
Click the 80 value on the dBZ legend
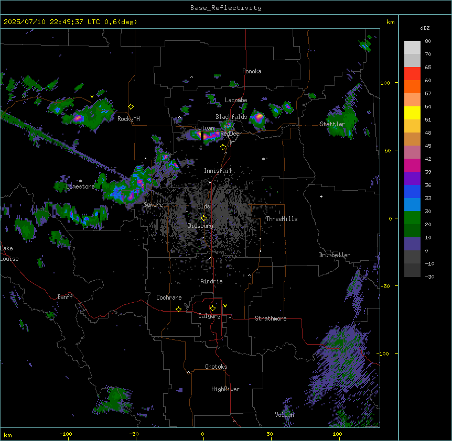tap(428, 41)
